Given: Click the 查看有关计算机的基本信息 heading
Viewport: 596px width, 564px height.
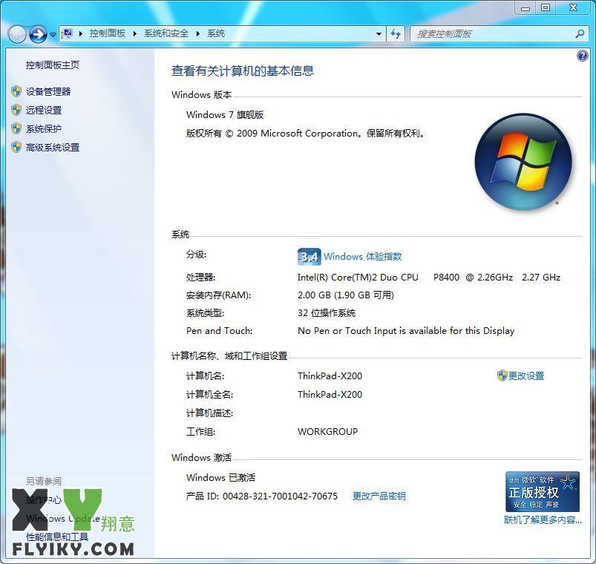Looking at the screenshot, I should (243, 70).
